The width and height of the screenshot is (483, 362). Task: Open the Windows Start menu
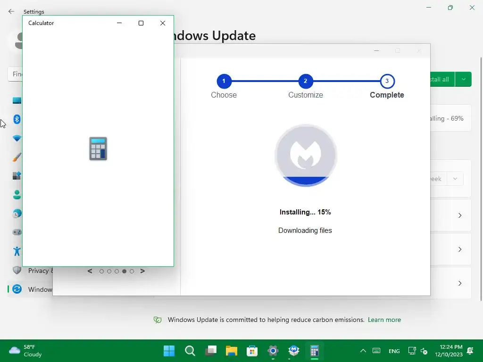169,351
